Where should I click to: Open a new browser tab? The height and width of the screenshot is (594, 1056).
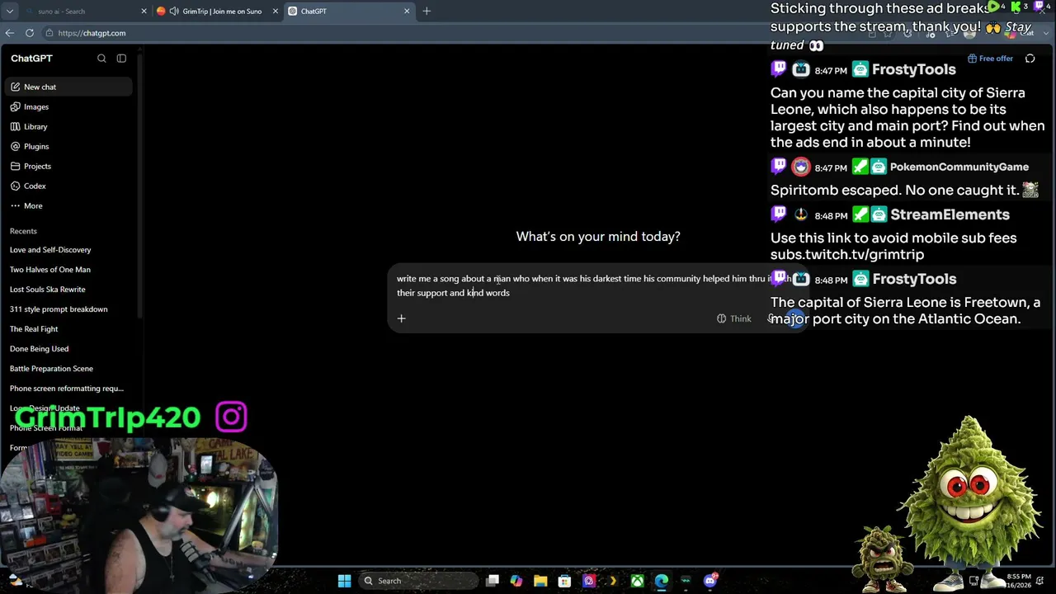pyautogui.click(x=427, y=12)
